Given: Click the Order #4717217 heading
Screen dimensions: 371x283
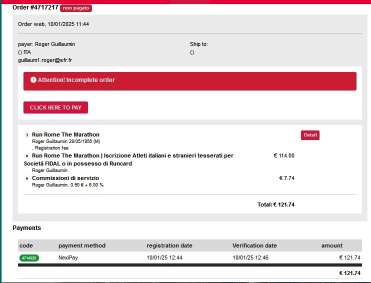Looking at the screenshot, I should [35, 7].
